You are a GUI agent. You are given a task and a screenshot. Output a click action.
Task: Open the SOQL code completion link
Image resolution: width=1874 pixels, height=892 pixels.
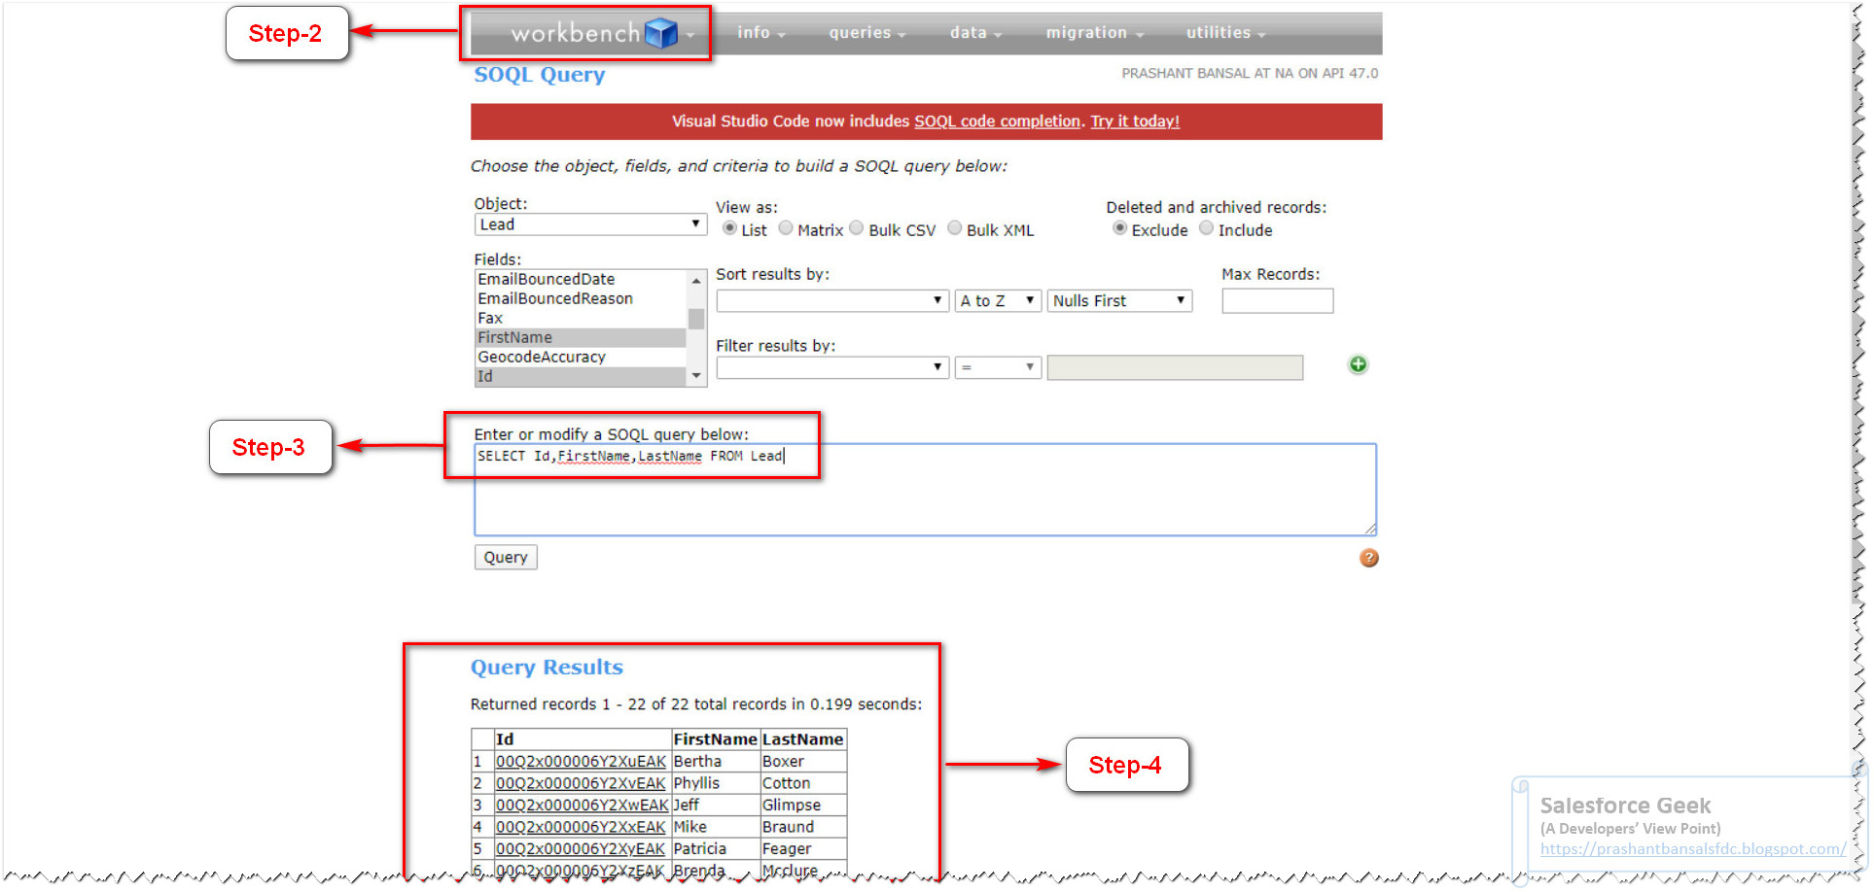pos(997,121)
